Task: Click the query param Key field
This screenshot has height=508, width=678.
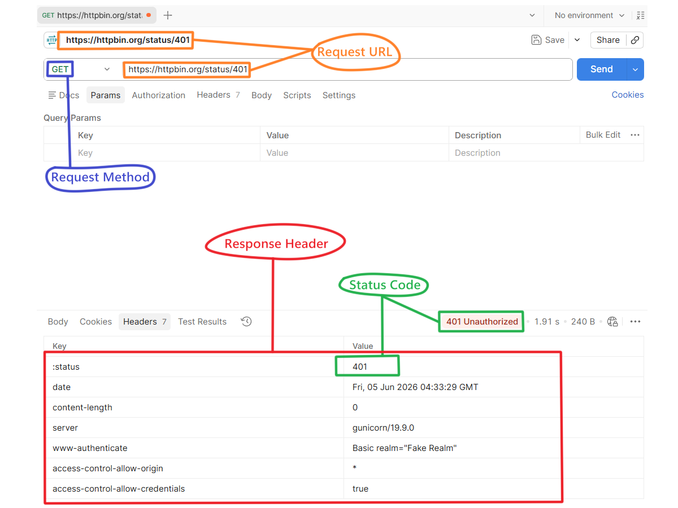Action: [166, 153]
